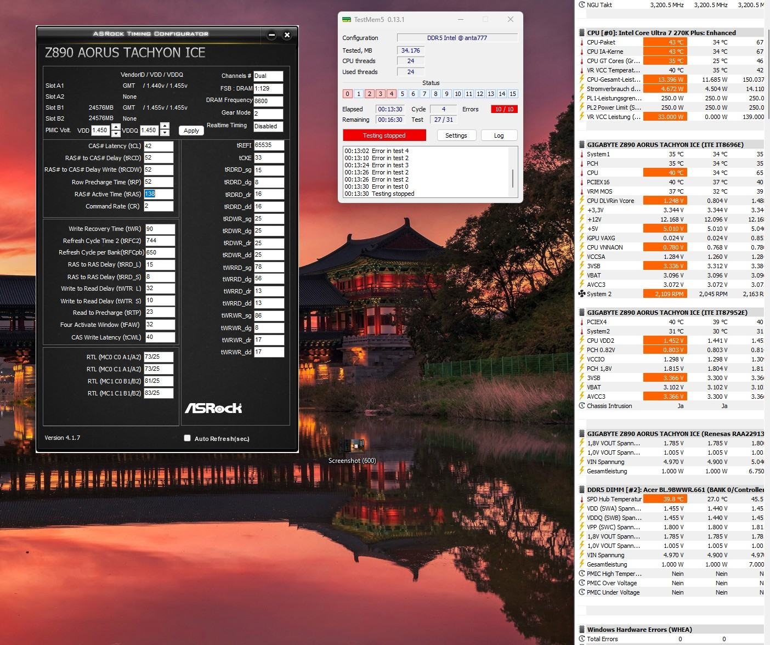Decrease PMIC VDD voltage with down arrow
This screenshot has width=770, height=645.
tap(116, 134)
